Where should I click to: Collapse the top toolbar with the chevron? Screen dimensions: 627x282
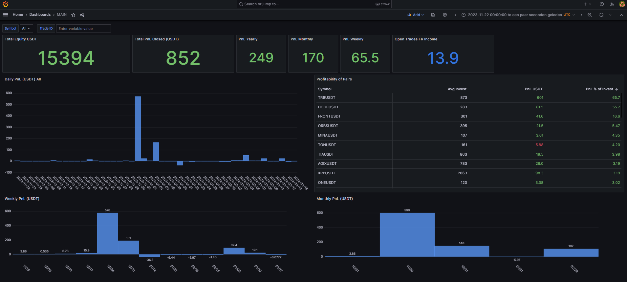point(621,15)
